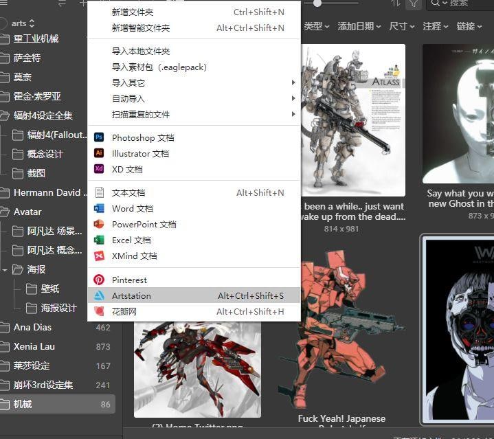Select 花瓣网 menu entry
Viewport: 494px width, 439px height.
(x=194, y=311)
